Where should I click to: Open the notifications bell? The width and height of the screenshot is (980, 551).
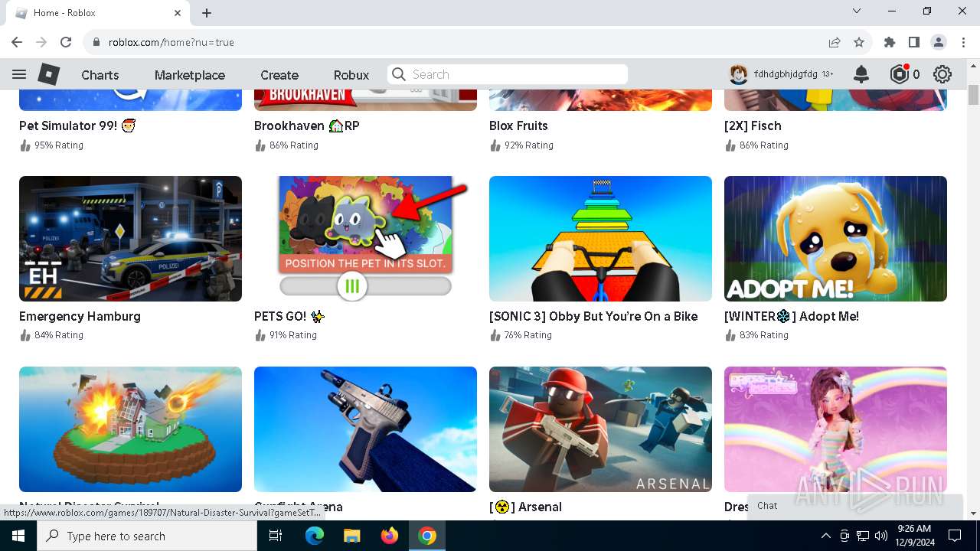861,74
